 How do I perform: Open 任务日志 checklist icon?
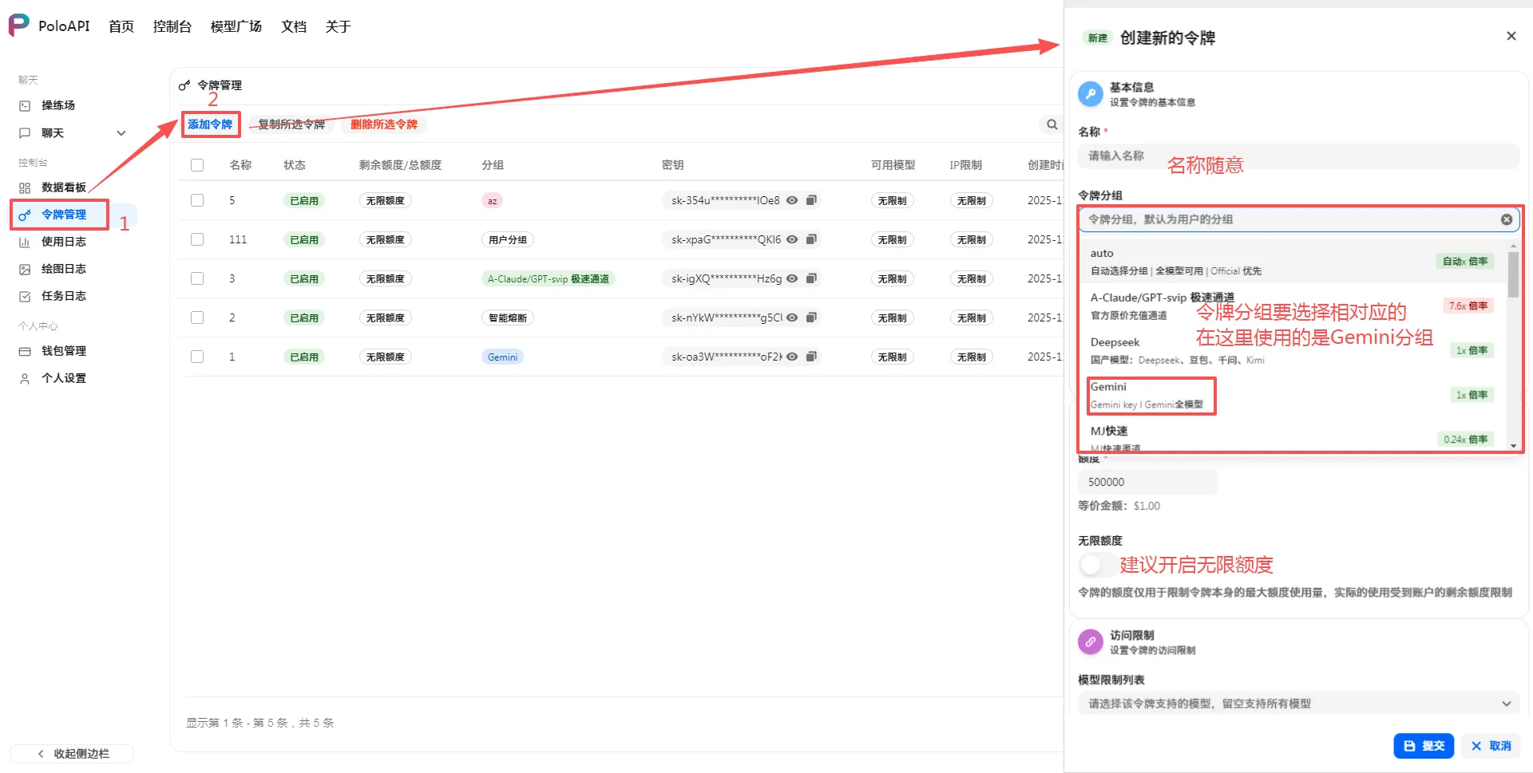tap(25, 296)
